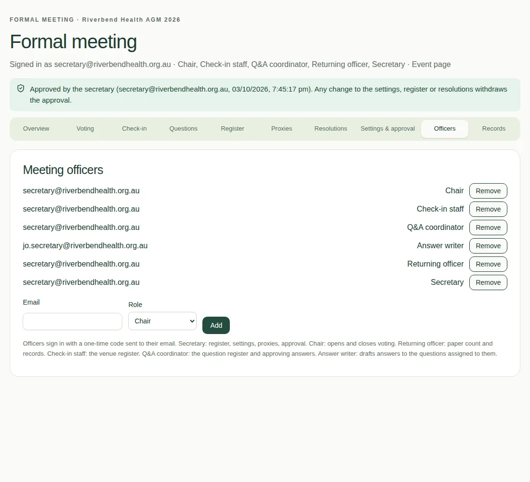530x482 pixels.
Task: Switch to Settings & approval tab
Action: point(388,129)
